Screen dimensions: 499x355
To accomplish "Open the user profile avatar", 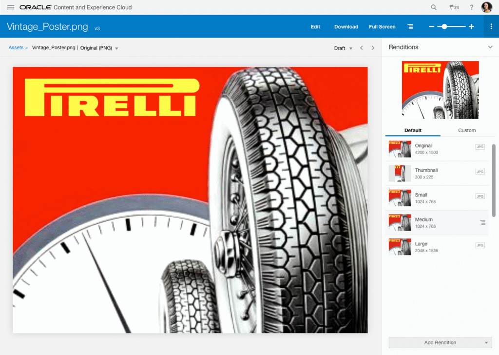I will click(487, 7).
